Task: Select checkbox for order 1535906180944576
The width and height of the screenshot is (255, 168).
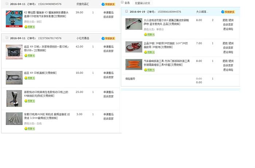Action: pos(126,11)
